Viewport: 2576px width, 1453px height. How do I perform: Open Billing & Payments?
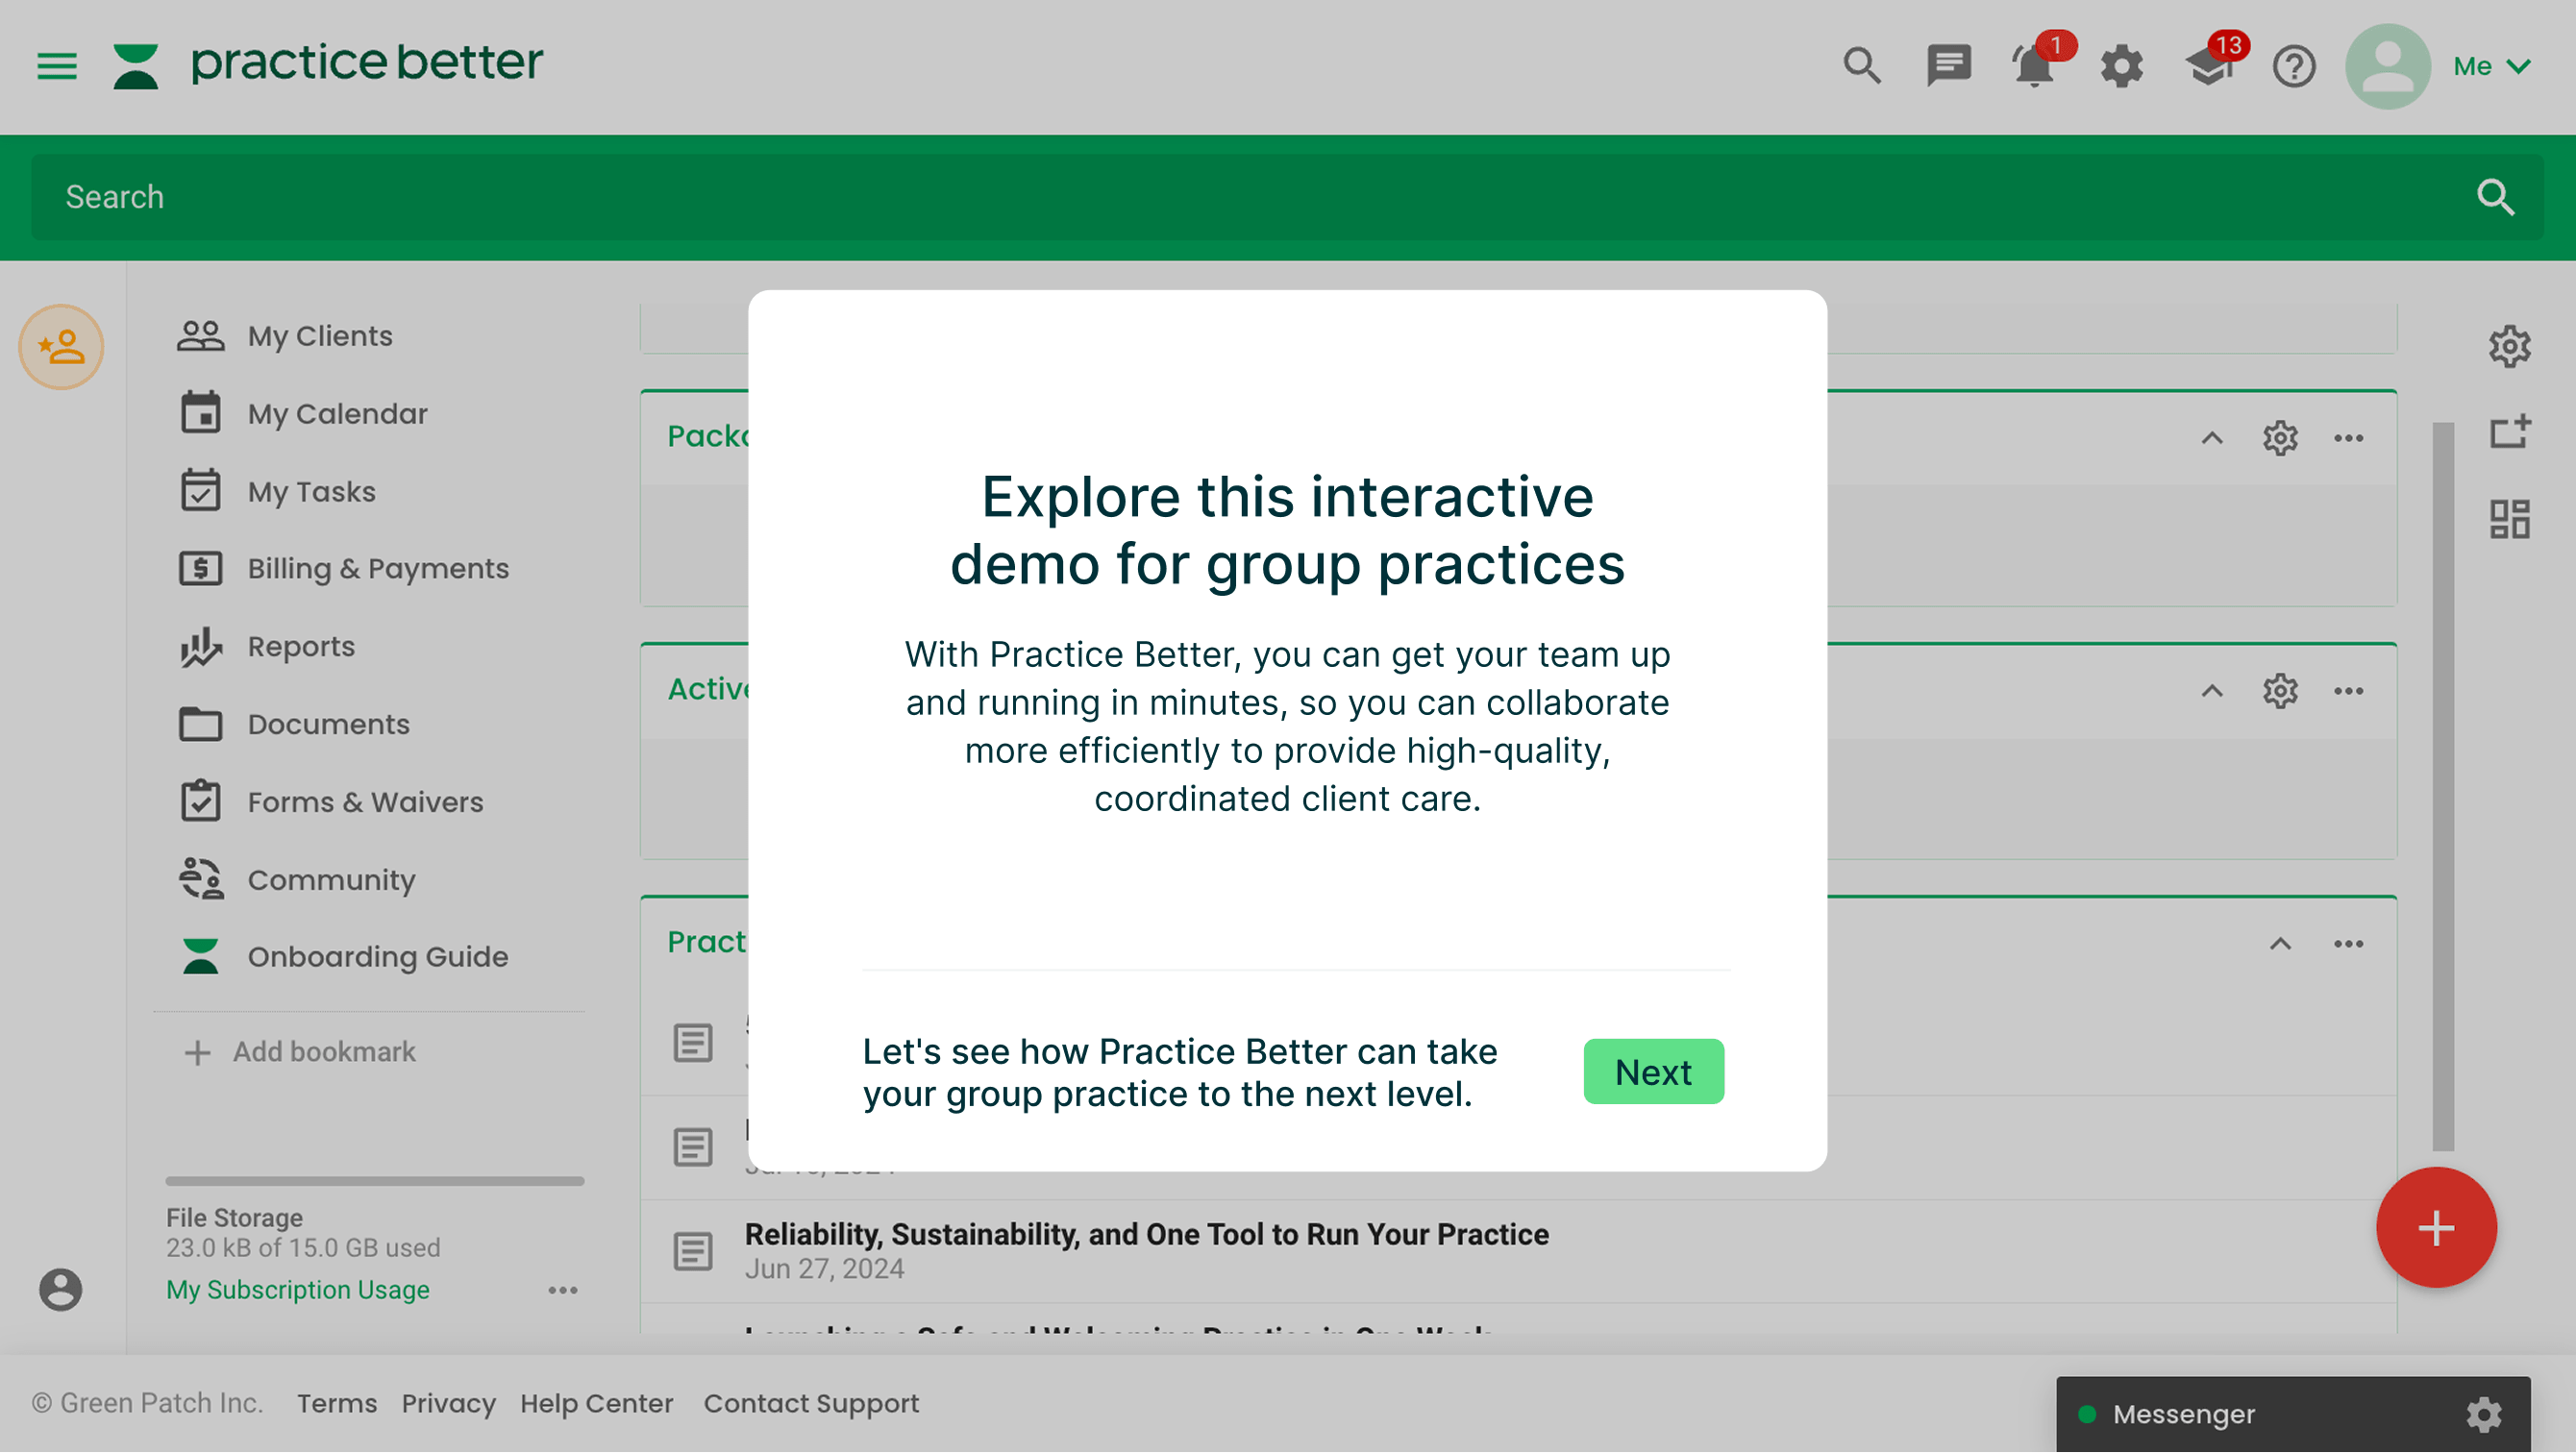point(343,568)
